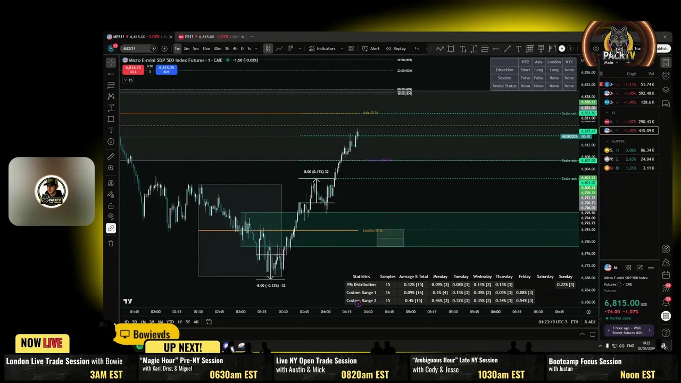This screenshot has width=681, height=383.
Task: Open the apps grid icon in right sidebar
Action: click(666, 316)
